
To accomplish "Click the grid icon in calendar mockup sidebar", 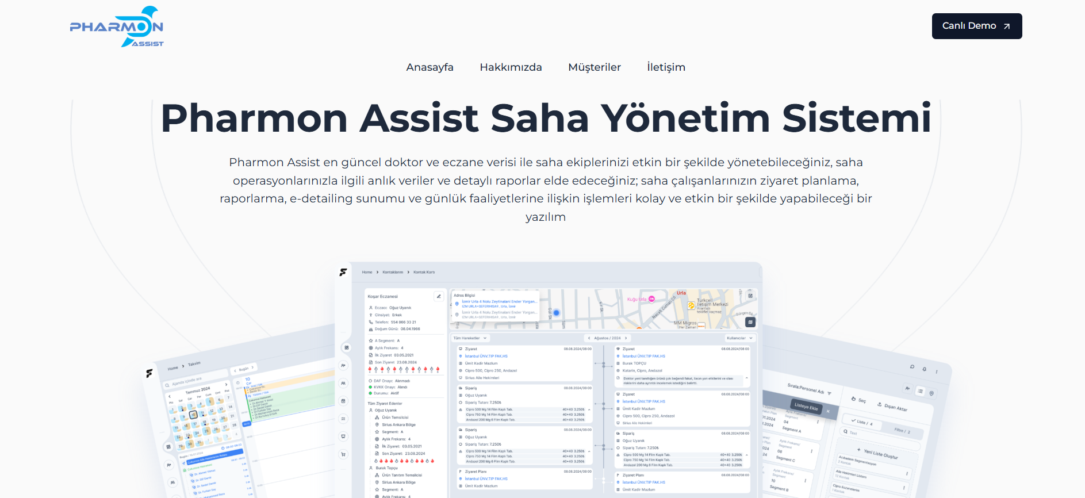I will 168,446.
